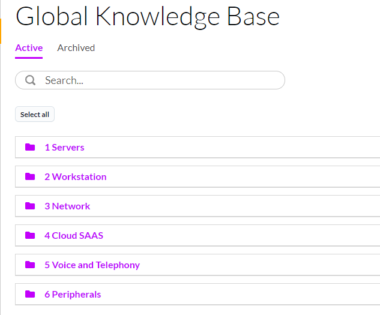Click the folder icon beside 6 Peripherals
Image resolution: width=380 pixels, height=315 pixels.
coord(30,294)
